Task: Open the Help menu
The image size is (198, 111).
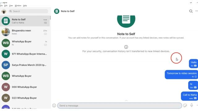Action: 25,6
